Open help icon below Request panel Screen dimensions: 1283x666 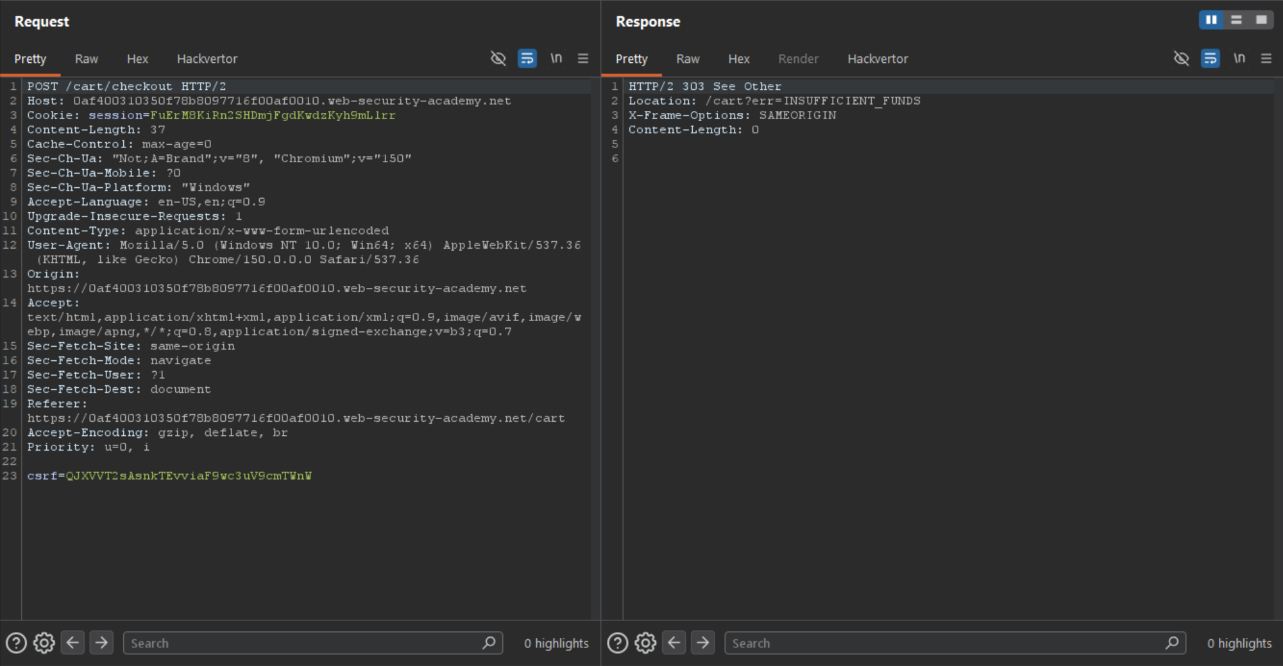[16, 643]
